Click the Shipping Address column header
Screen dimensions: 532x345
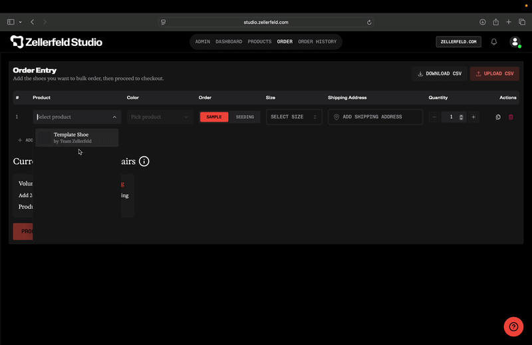(x=347, y=98)
